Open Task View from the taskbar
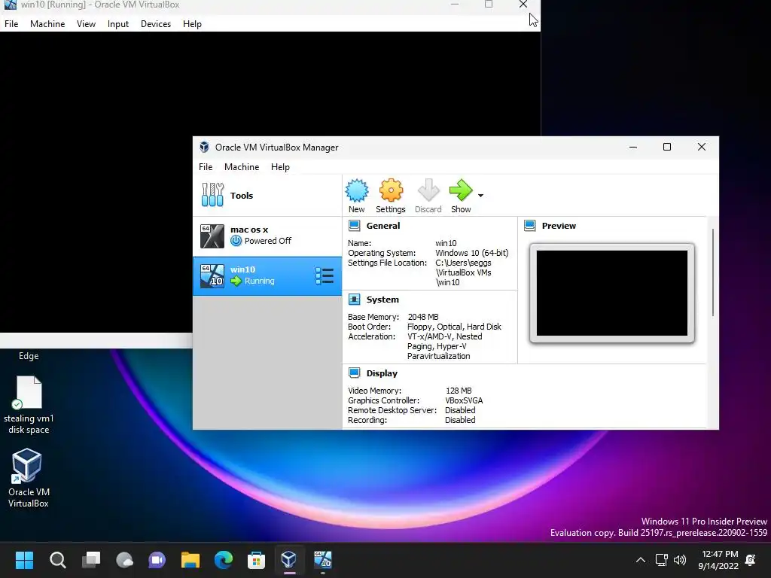771x578 pixels. (x=91, y=560)
